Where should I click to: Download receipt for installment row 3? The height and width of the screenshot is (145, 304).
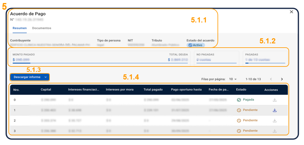(275, 131)
